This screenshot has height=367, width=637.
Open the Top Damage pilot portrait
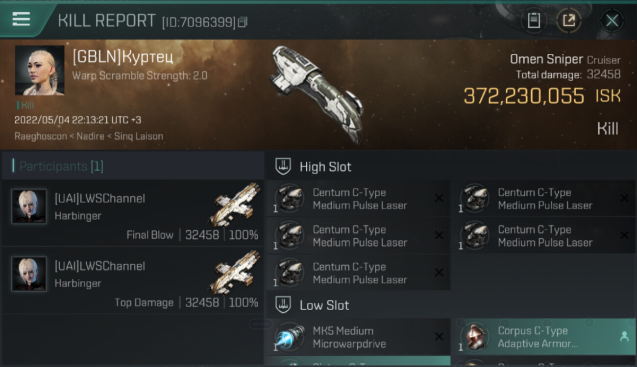29,274
